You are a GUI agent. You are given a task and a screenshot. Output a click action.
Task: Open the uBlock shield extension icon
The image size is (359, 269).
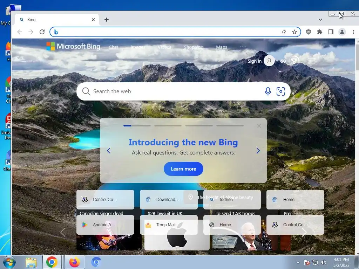[309, 32]
